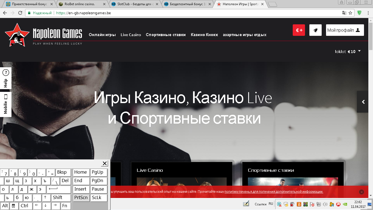The image size is (373, 210).
Task: Click the address bar URL field
Action: (x=190, y=13)
